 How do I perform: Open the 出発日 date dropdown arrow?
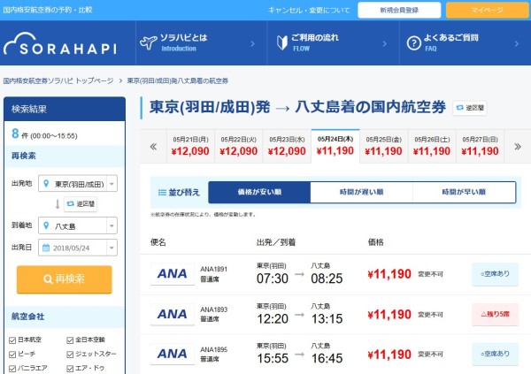(x=112, y=248)
